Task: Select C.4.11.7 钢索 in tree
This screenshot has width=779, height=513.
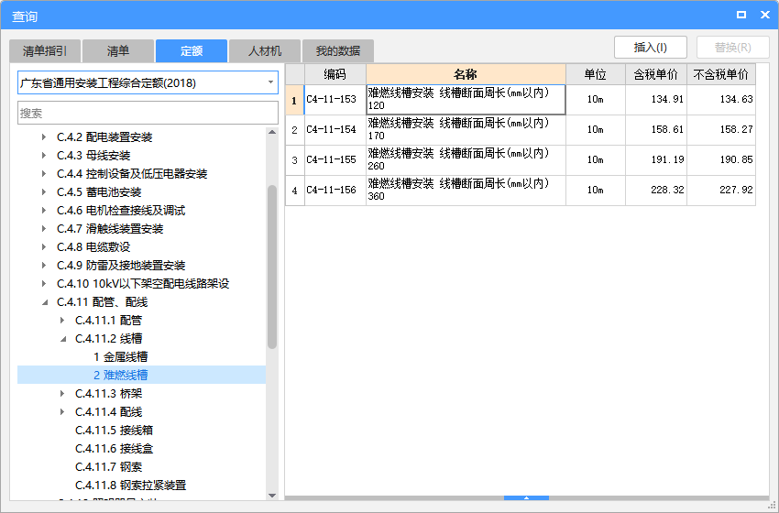Action: pyautogui.click(x=109, y=467)
